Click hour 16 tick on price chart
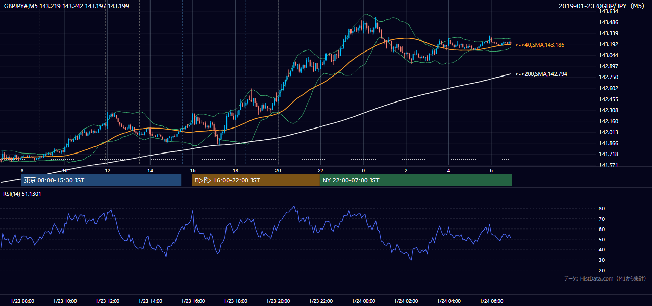 coord(192,170)
